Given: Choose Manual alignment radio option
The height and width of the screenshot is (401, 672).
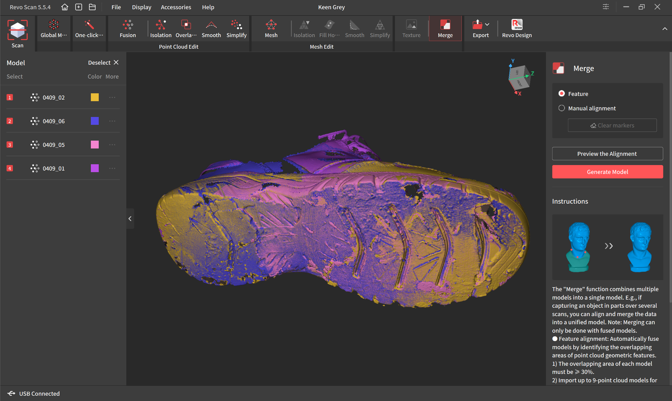Looking at the screenshot, I should [x=561, y=108].
